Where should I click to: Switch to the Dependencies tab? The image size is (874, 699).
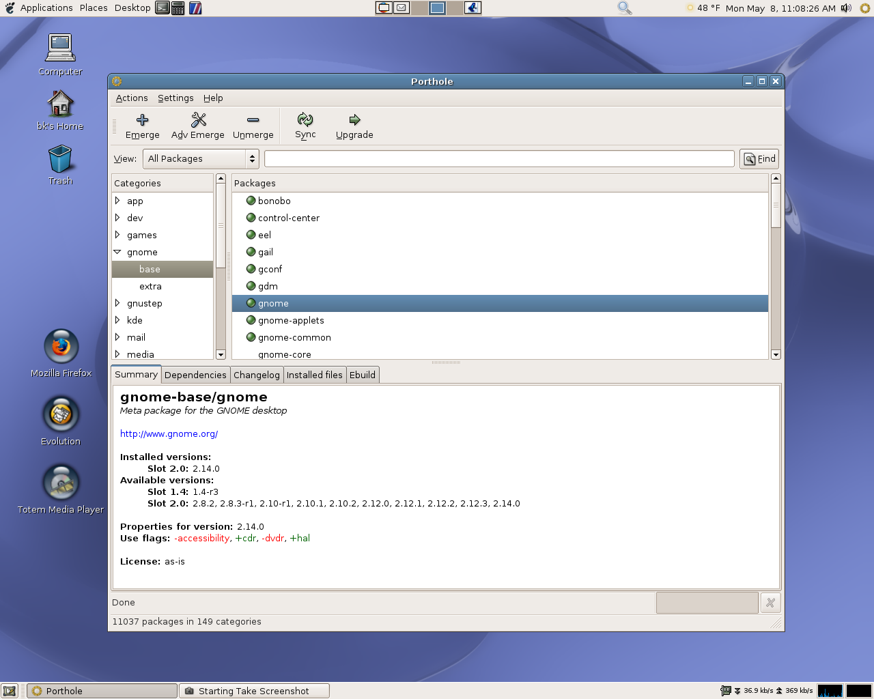[195, 375]
